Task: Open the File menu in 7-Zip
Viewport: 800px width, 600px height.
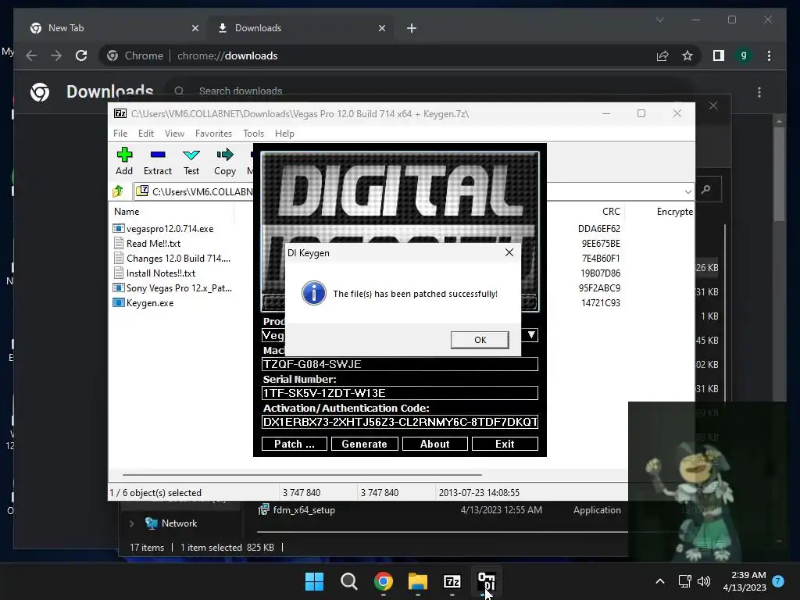Action: pyautogui.click(x=120, y=133)
